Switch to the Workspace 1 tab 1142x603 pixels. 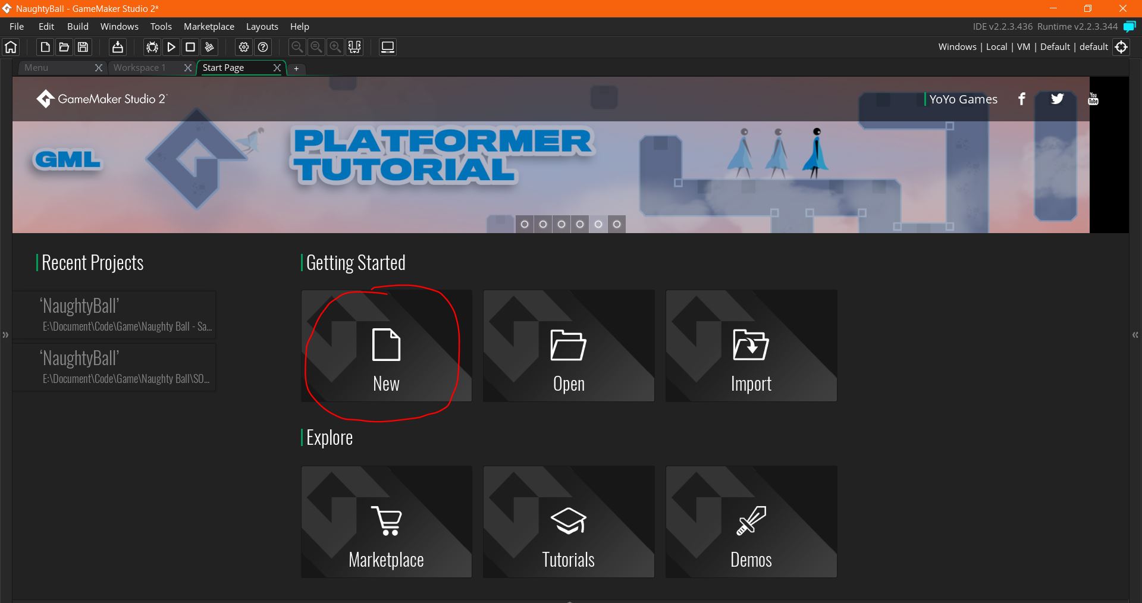(141, 67)
